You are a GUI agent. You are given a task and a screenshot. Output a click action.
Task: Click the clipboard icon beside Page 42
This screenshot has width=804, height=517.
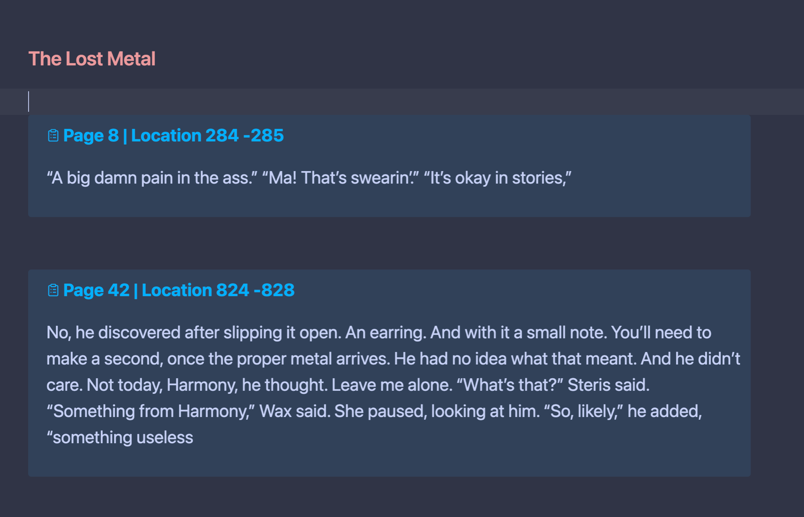(x=53, y=290)
